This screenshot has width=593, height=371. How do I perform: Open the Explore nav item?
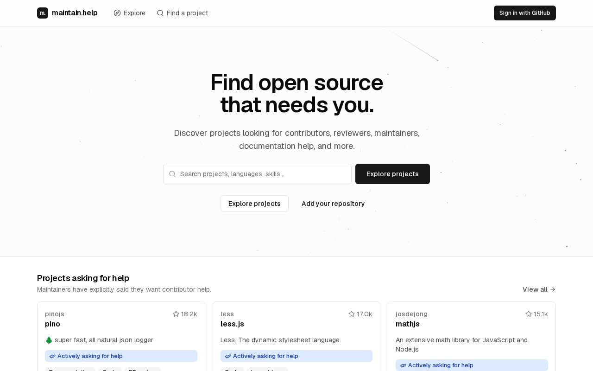tap(130, 13)
